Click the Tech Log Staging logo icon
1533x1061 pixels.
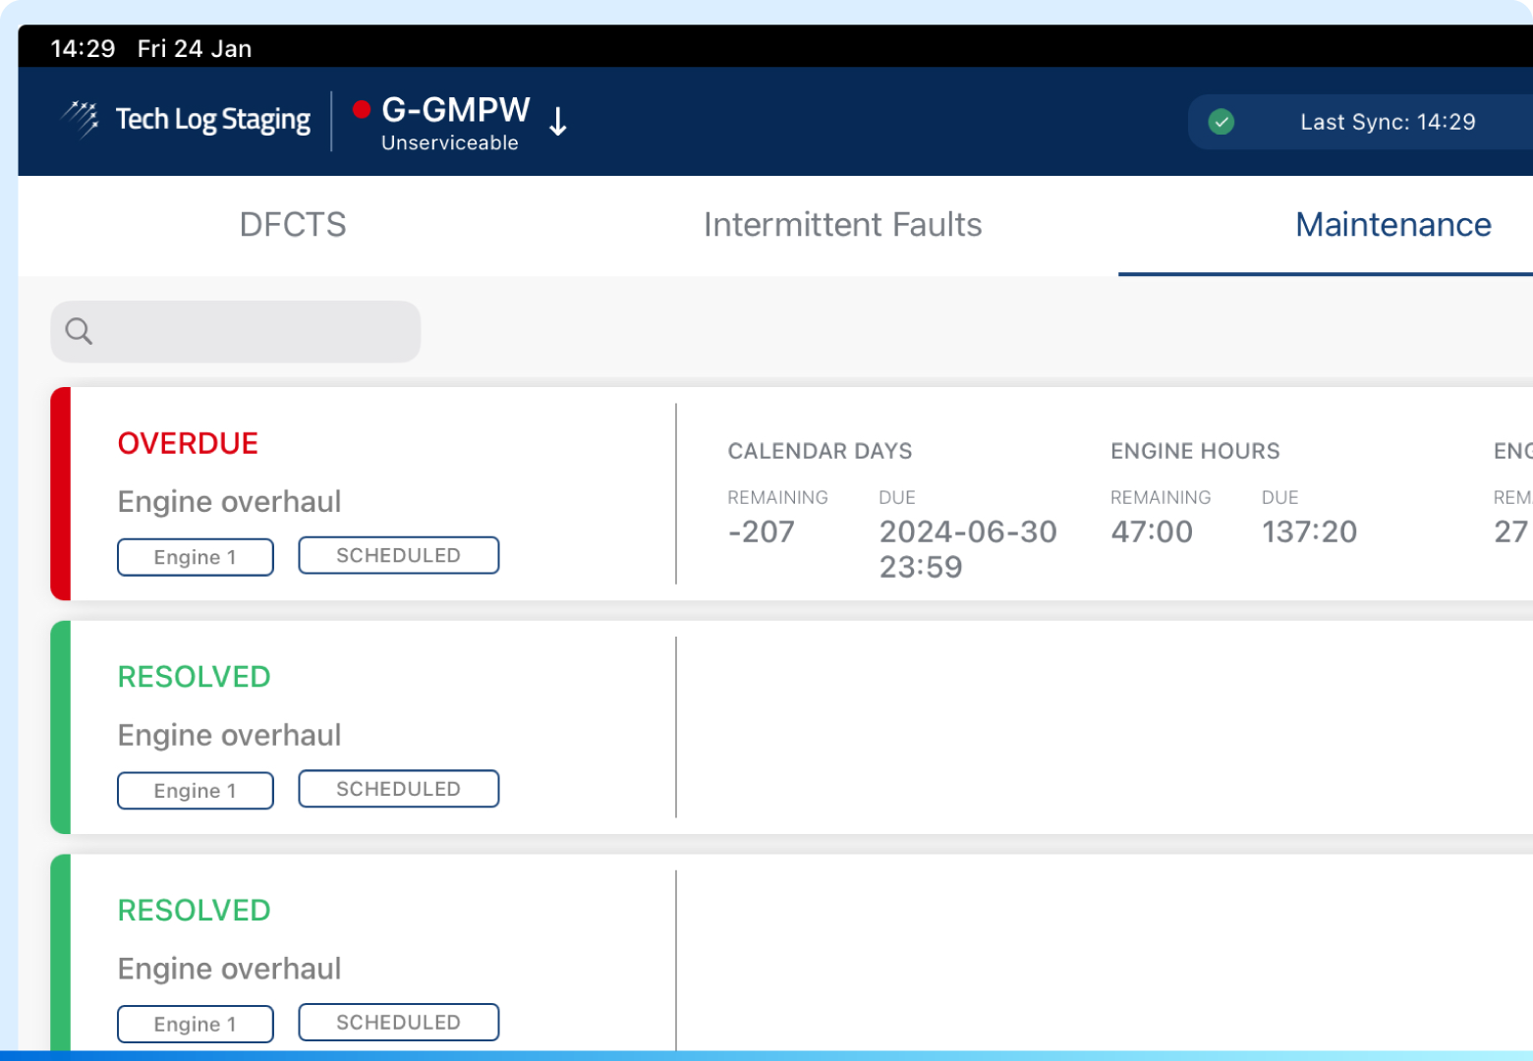(x=80, y=120)
